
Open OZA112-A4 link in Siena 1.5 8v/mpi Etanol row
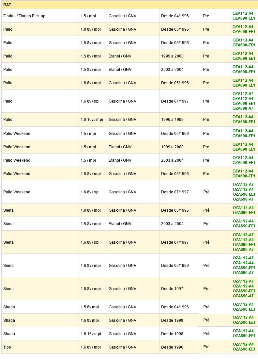pos(243,221)
